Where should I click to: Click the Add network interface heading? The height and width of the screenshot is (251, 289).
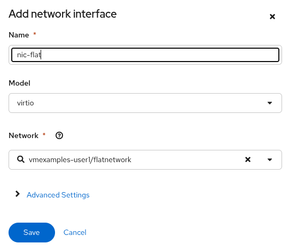[x=63, y=14]
